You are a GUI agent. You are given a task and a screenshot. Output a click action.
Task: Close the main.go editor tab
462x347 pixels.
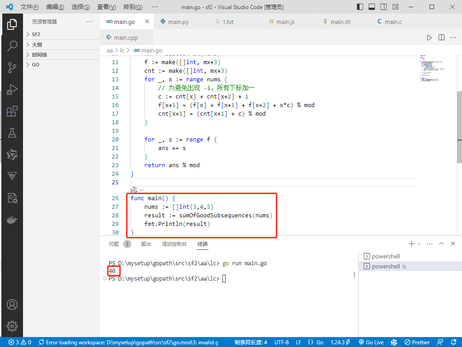point(147,21)
